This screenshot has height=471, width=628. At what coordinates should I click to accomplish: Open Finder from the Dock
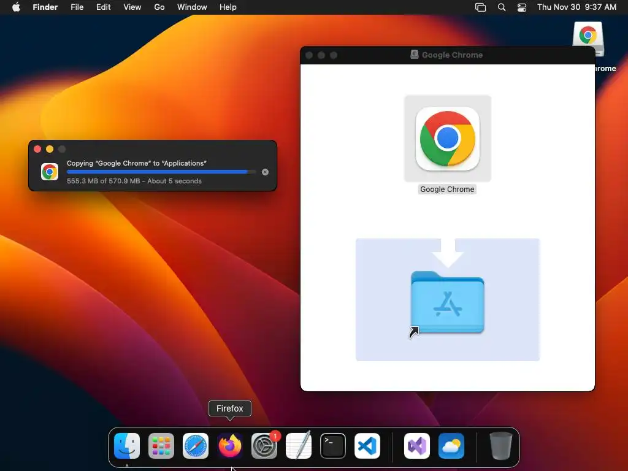tap(127, 446)
